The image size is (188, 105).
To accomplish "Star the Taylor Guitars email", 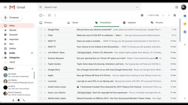I will 45,64.
